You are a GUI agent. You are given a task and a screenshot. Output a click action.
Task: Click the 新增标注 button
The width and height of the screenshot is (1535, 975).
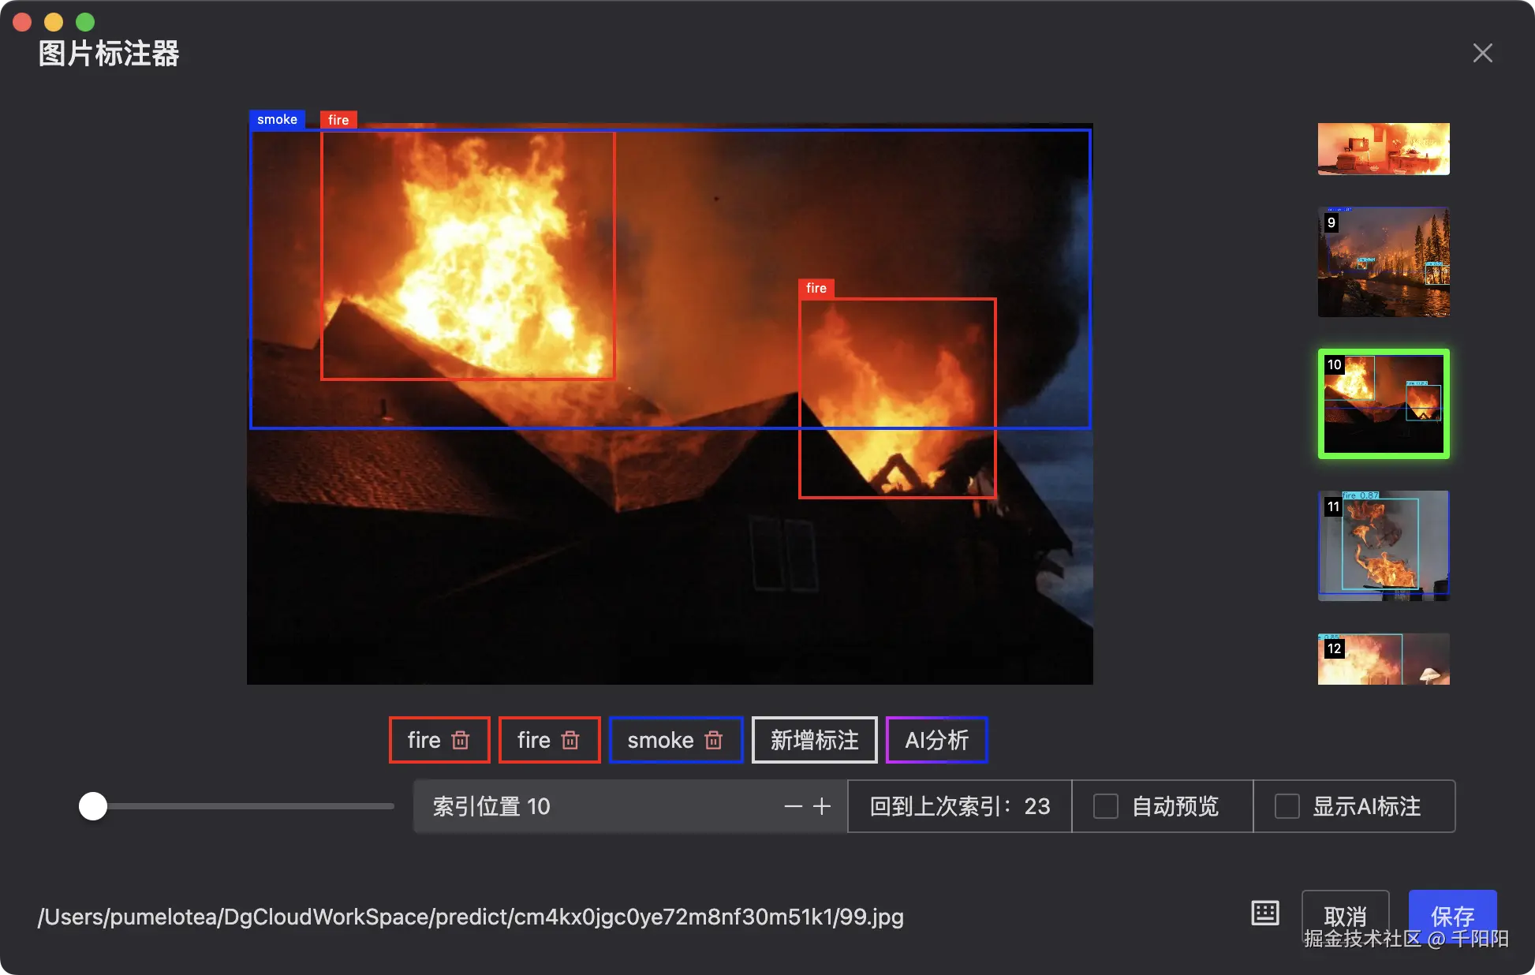tap(814, 740)
